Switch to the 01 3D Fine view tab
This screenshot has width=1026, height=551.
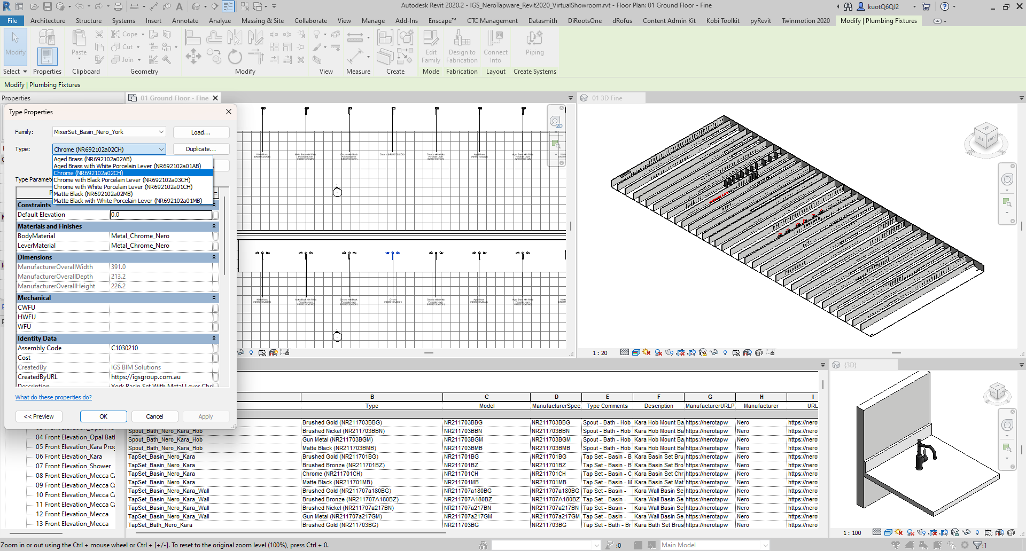point(607,98)
